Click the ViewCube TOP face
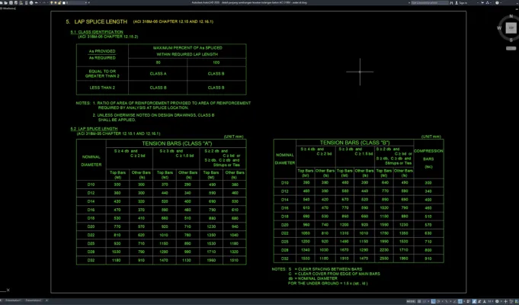The image size is (519, 305). pos(511,28)
